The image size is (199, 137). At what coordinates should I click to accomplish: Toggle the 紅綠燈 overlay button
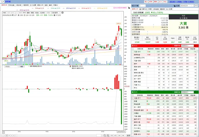click(x=42, y=13)
